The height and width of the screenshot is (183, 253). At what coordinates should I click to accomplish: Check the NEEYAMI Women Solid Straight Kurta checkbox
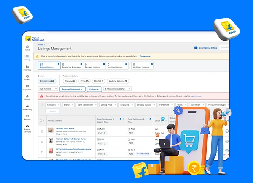click(x=42, y=152)
